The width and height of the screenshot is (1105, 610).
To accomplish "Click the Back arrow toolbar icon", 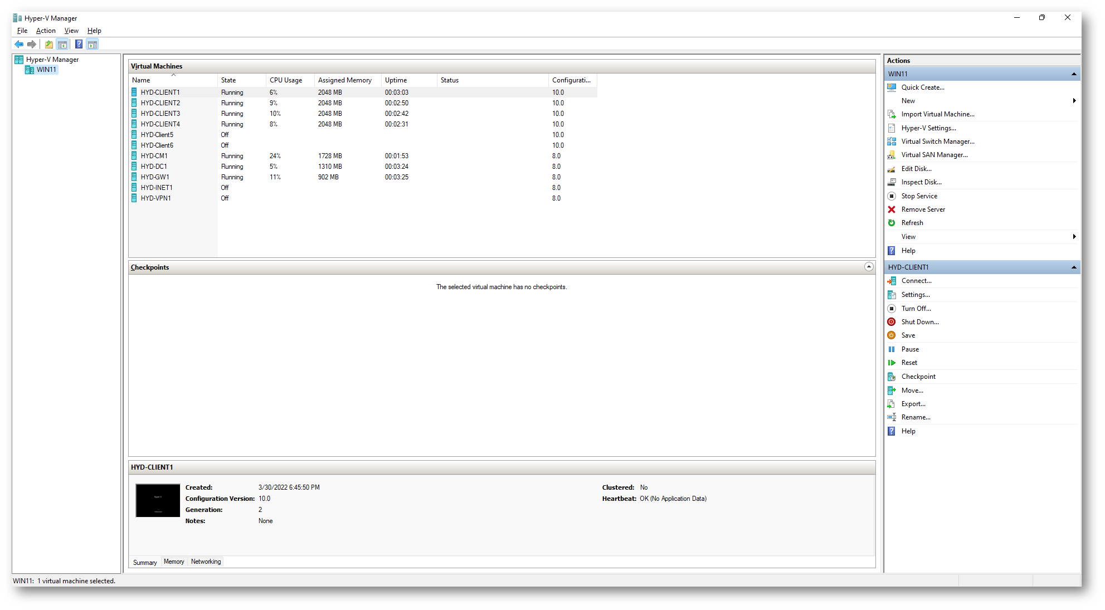I will pyautogui.click(x=19, y=44).
